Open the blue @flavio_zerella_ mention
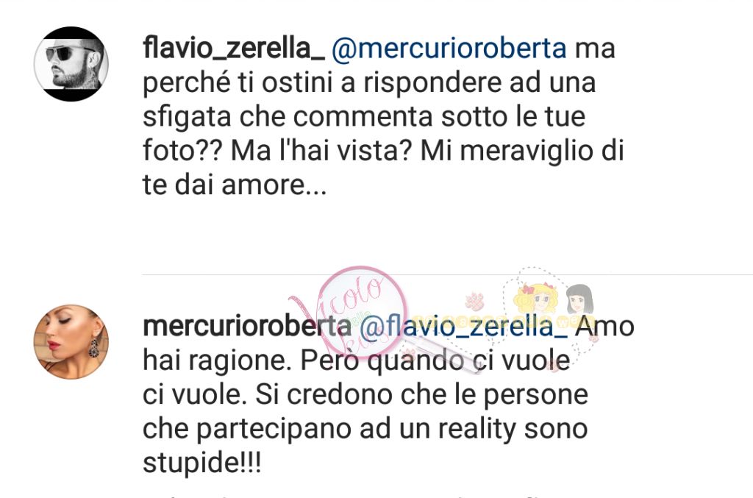The height and width of the screenshot is (498, 753). (x=463, y=327)
